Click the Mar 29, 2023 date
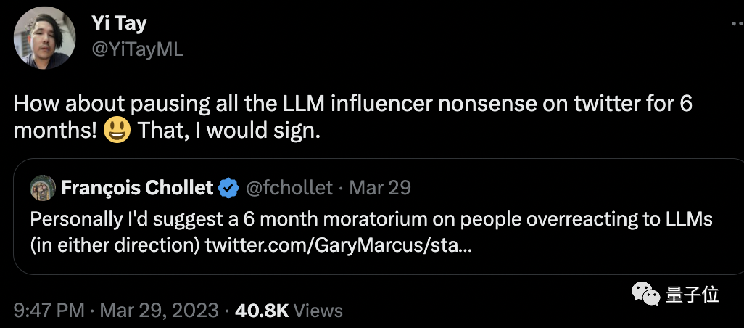 (159, 311)
